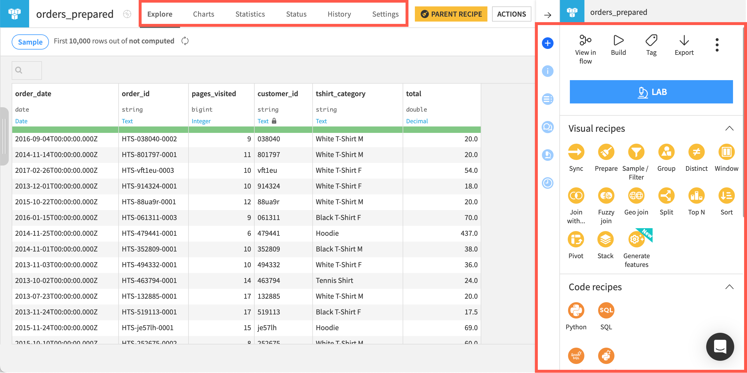Open the customer_id Text meaning dropdown
Viewport: 747px width, 373px height.
click(x=263, y=121)
